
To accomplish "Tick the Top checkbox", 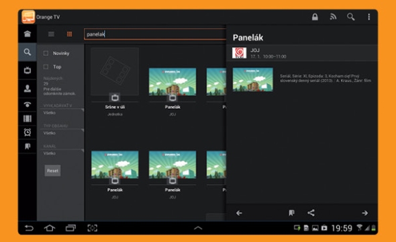I will (x=46, y=67).
